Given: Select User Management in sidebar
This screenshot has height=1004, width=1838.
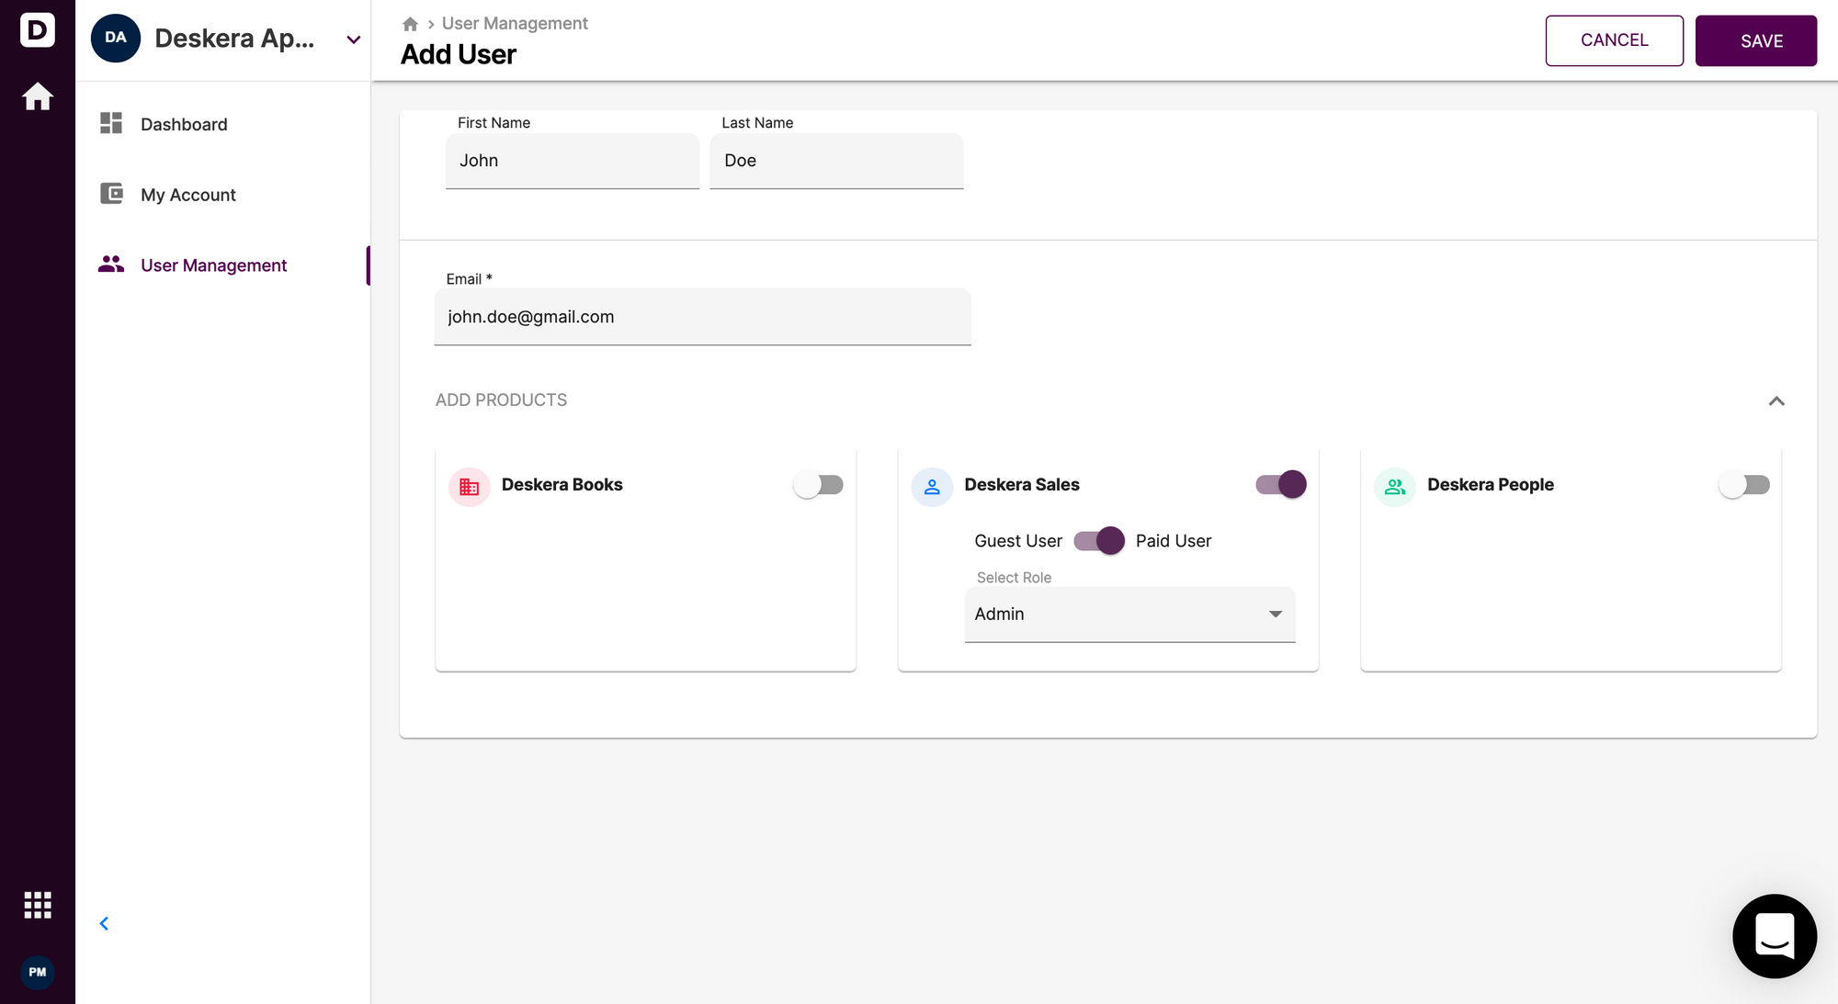Looking at the screenshot, I should (222, 265).
